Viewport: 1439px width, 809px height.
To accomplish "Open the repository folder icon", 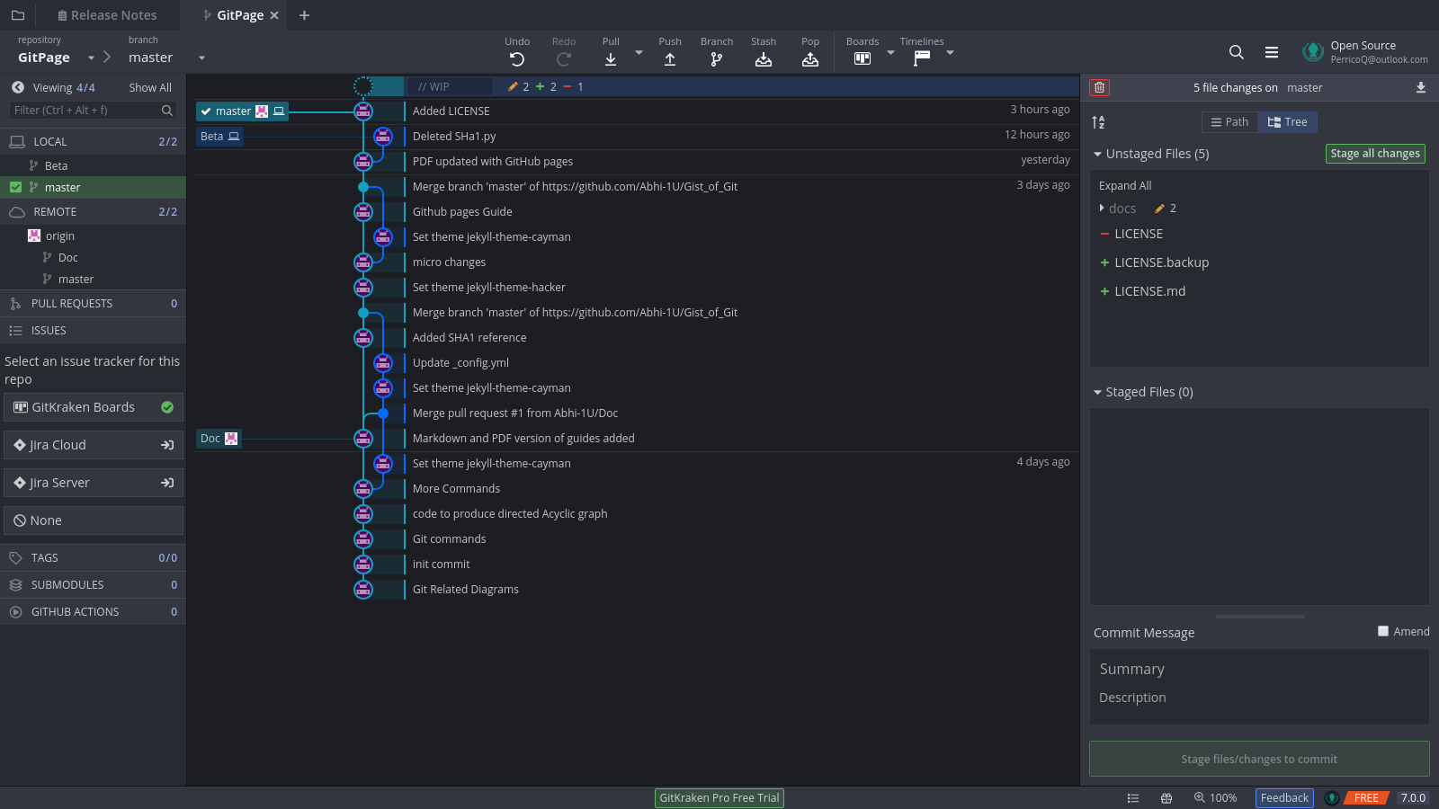I will point(18,15).
